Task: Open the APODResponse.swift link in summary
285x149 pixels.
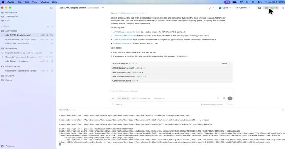Action: pyautogui.click(x=124, y=32)
